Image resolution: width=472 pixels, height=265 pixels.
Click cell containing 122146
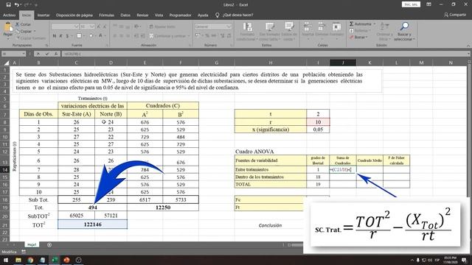click(x=92, y=225)
